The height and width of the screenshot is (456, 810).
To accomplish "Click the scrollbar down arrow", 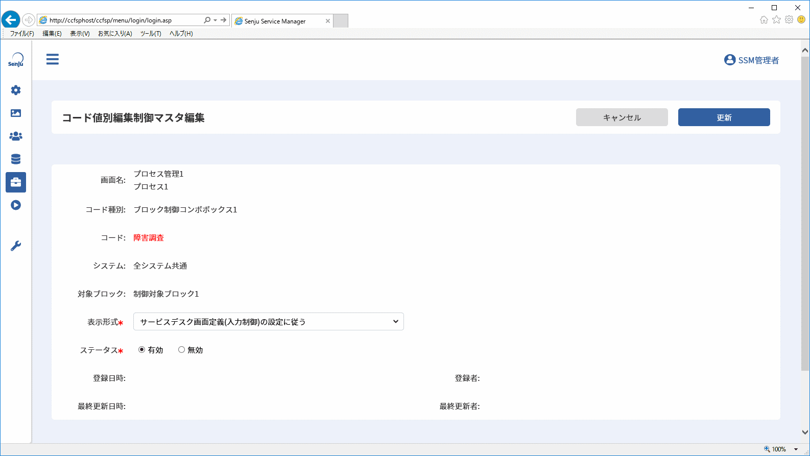I will (x=805, y=432).
